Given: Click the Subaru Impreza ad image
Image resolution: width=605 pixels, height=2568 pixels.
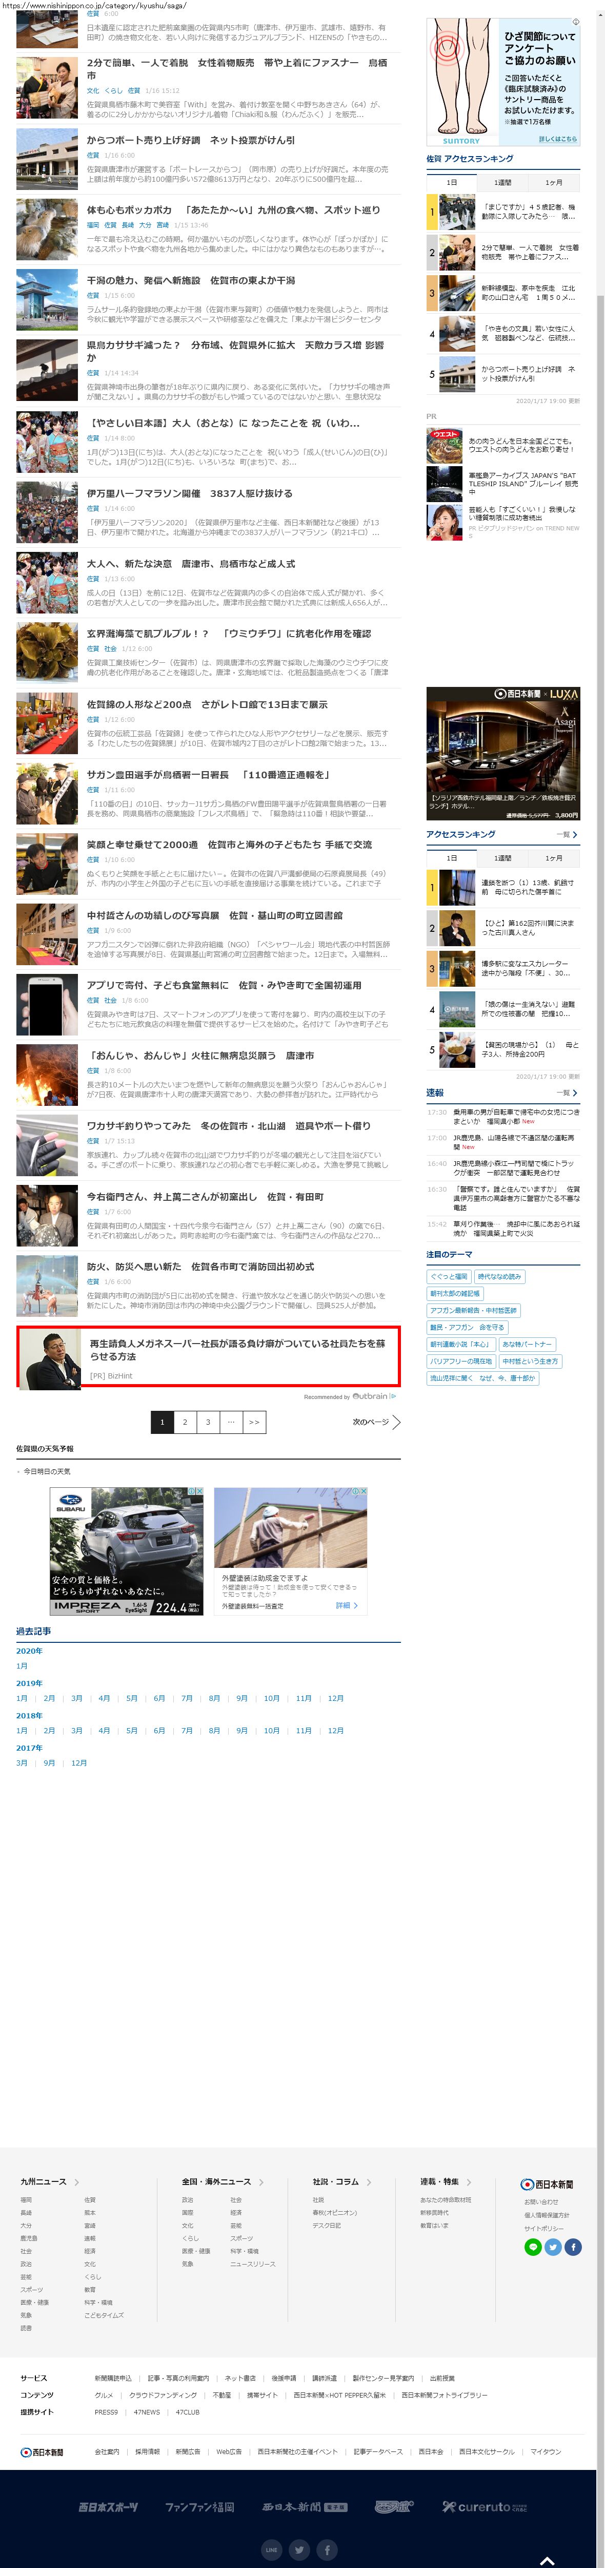Looking at the screenshot, I should (126, 1551).
